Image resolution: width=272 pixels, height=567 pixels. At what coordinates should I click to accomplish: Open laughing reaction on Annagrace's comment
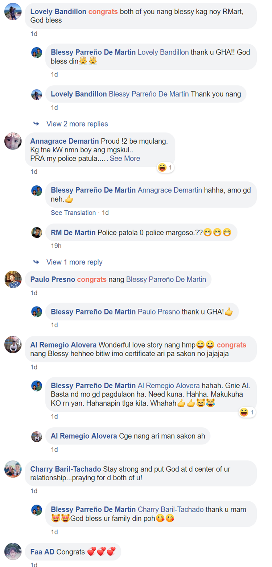[x=166, y=167]
